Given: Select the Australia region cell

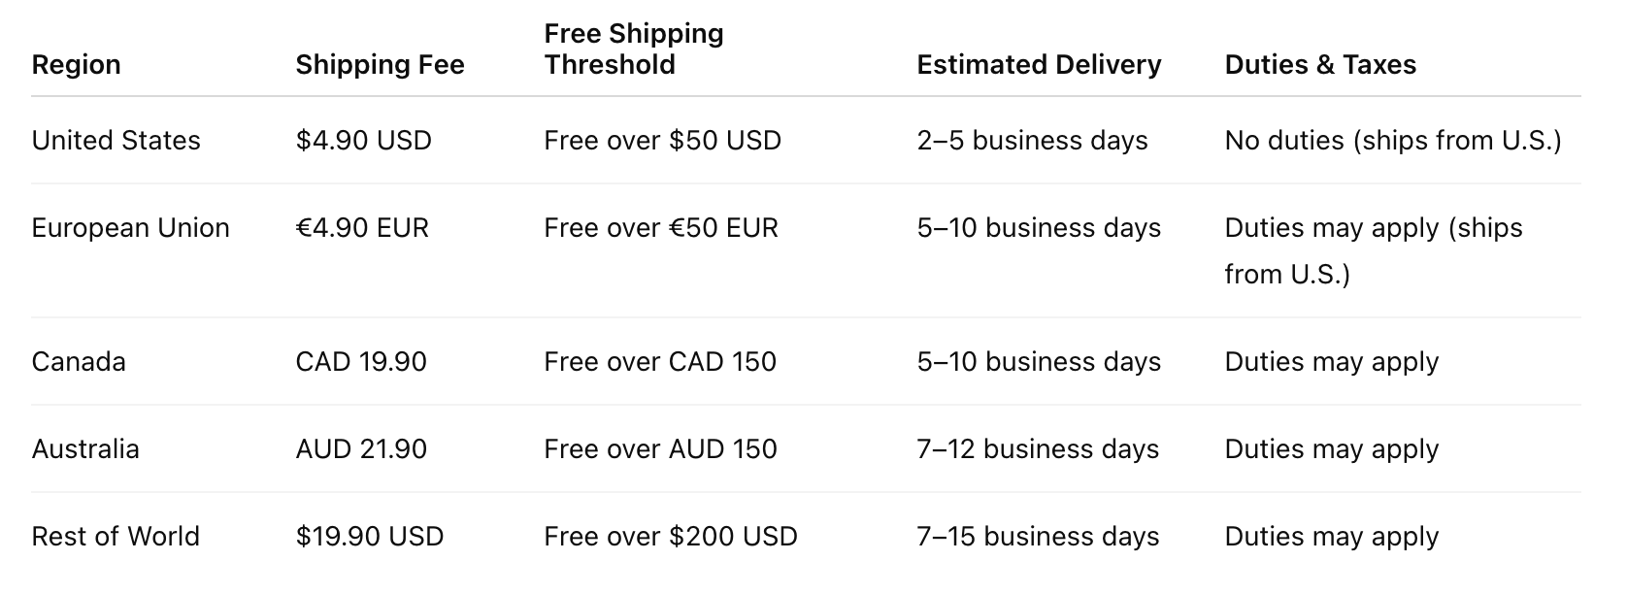Looking at the screenshot, I should pyautogui.click(x=85, y=448).
